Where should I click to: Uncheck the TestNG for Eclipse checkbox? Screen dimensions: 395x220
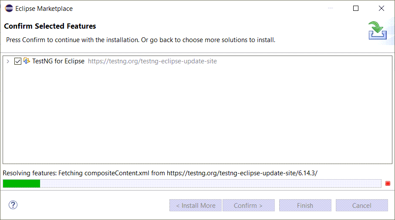(17, 61)
